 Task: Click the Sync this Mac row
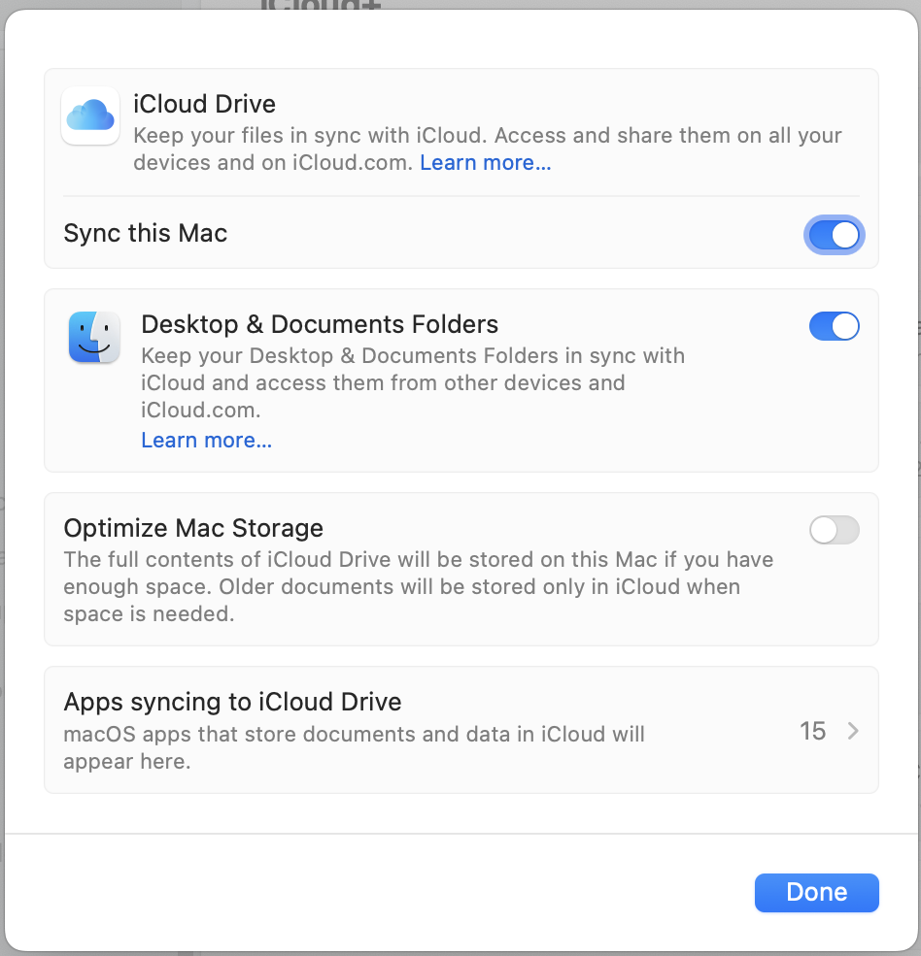[x=437, y=234]
